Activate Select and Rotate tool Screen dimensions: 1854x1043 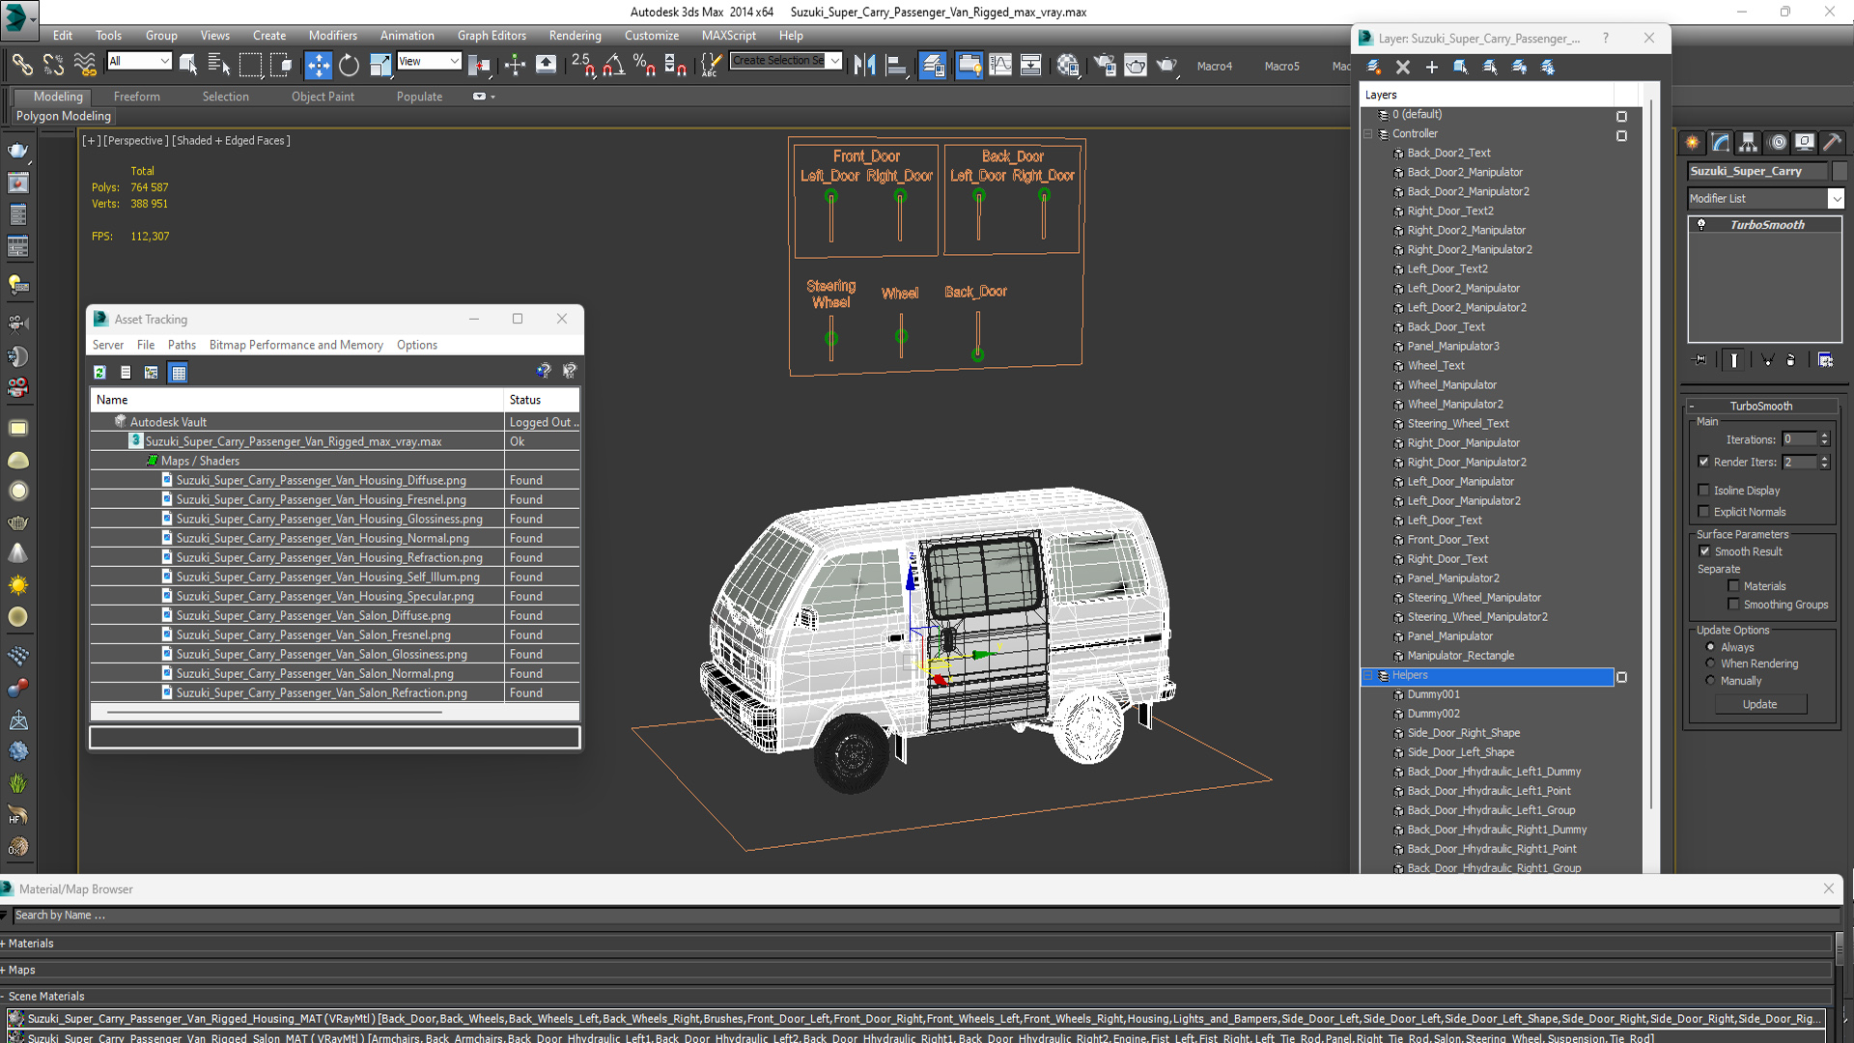349,65
